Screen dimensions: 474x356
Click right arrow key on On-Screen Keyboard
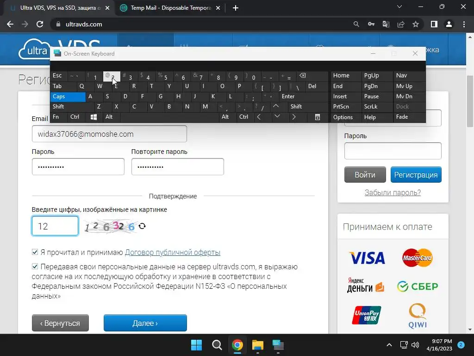(x=294, y=117)
